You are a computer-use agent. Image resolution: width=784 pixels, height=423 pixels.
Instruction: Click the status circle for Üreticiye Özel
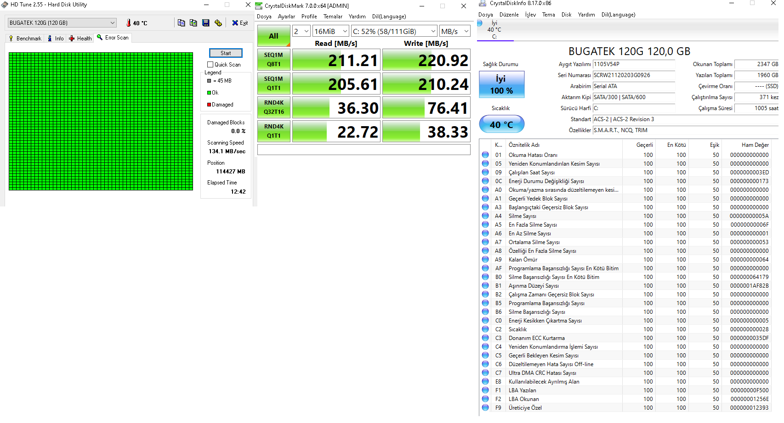point(485,407)
